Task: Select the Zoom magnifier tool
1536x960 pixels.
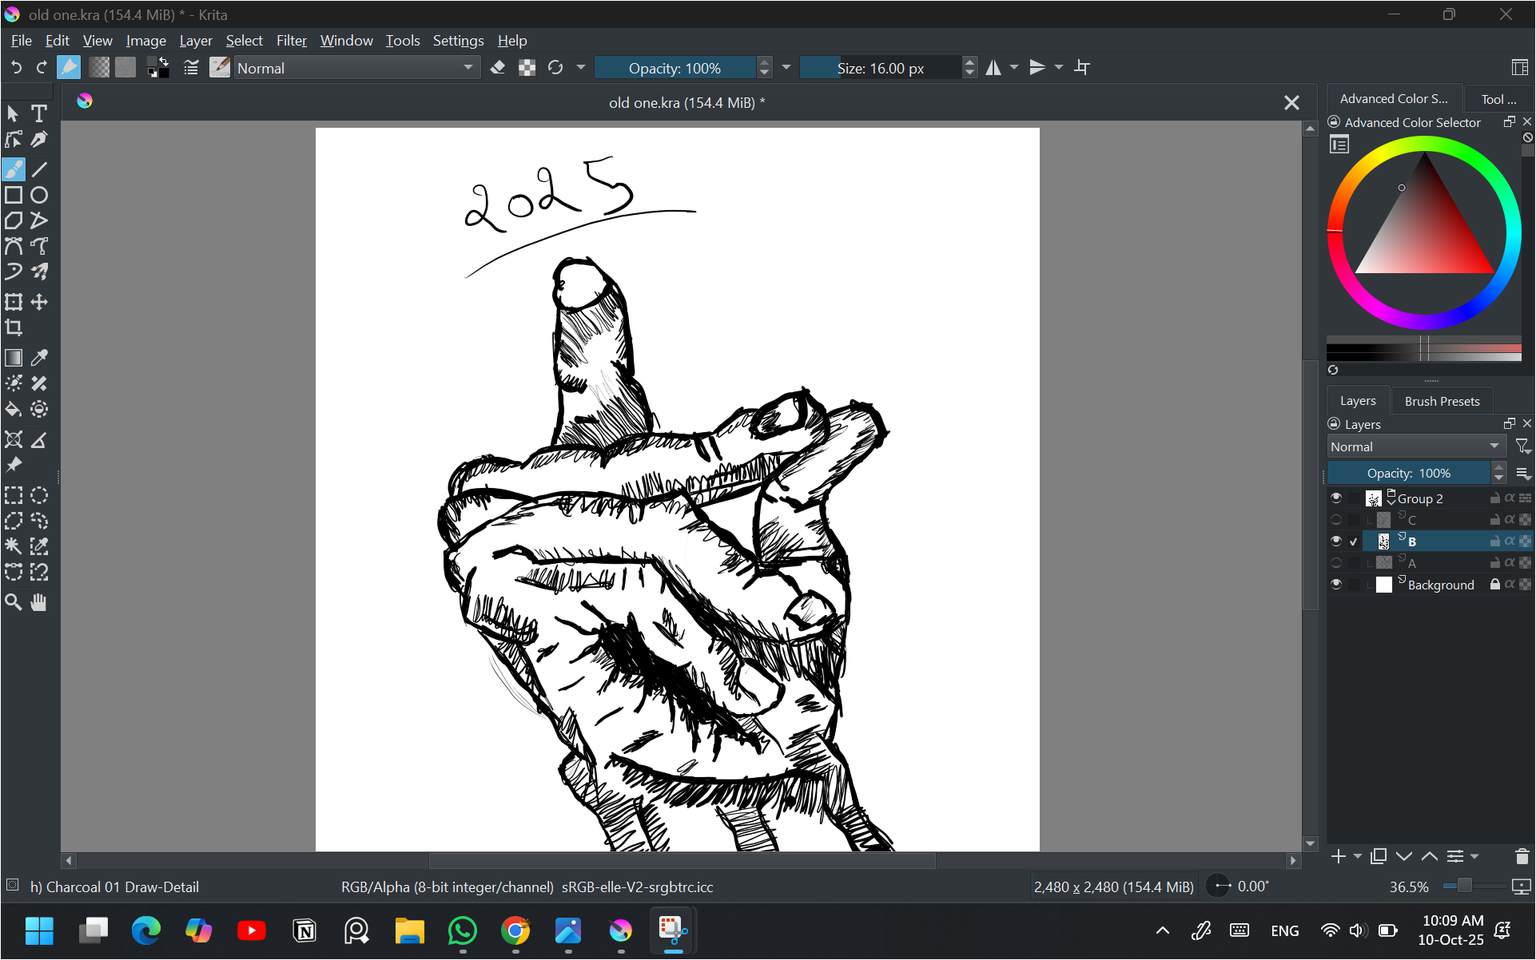Action: click(14, 602)
